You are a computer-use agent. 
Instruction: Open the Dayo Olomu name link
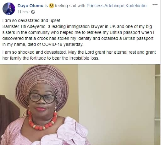tap(31, 6)
